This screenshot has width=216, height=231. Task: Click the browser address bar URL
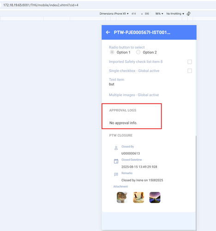41,5
